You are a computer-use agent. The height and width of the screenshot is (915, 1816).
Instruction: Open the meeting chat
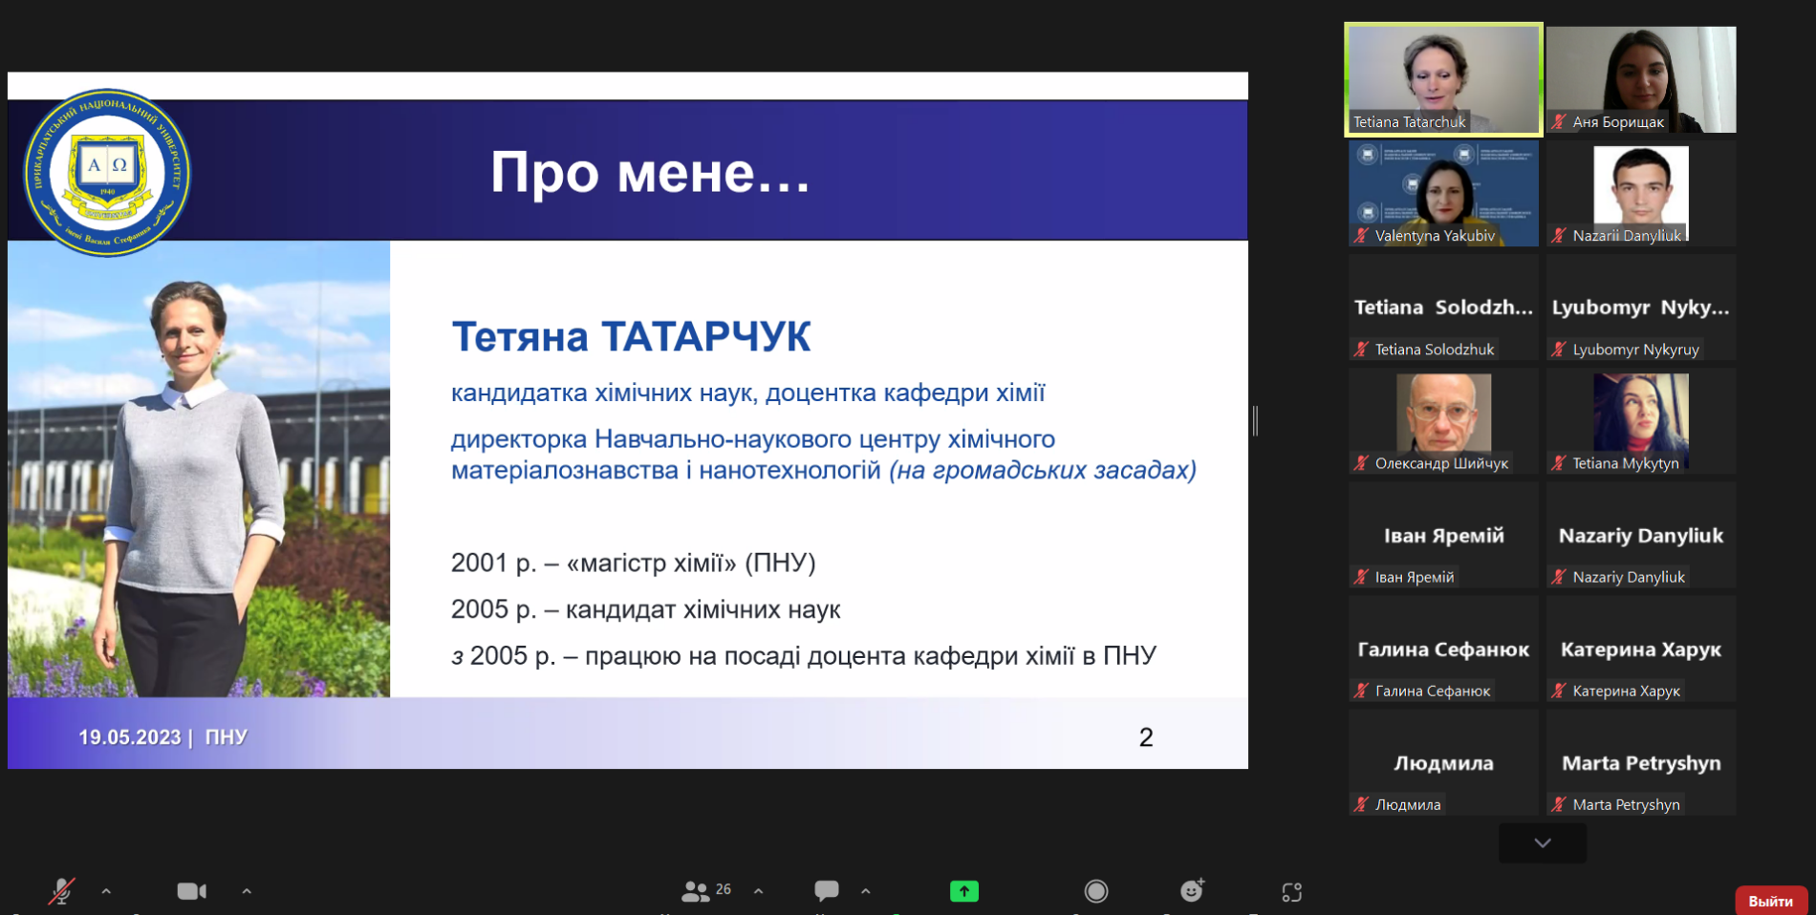[x=827, y=890]
